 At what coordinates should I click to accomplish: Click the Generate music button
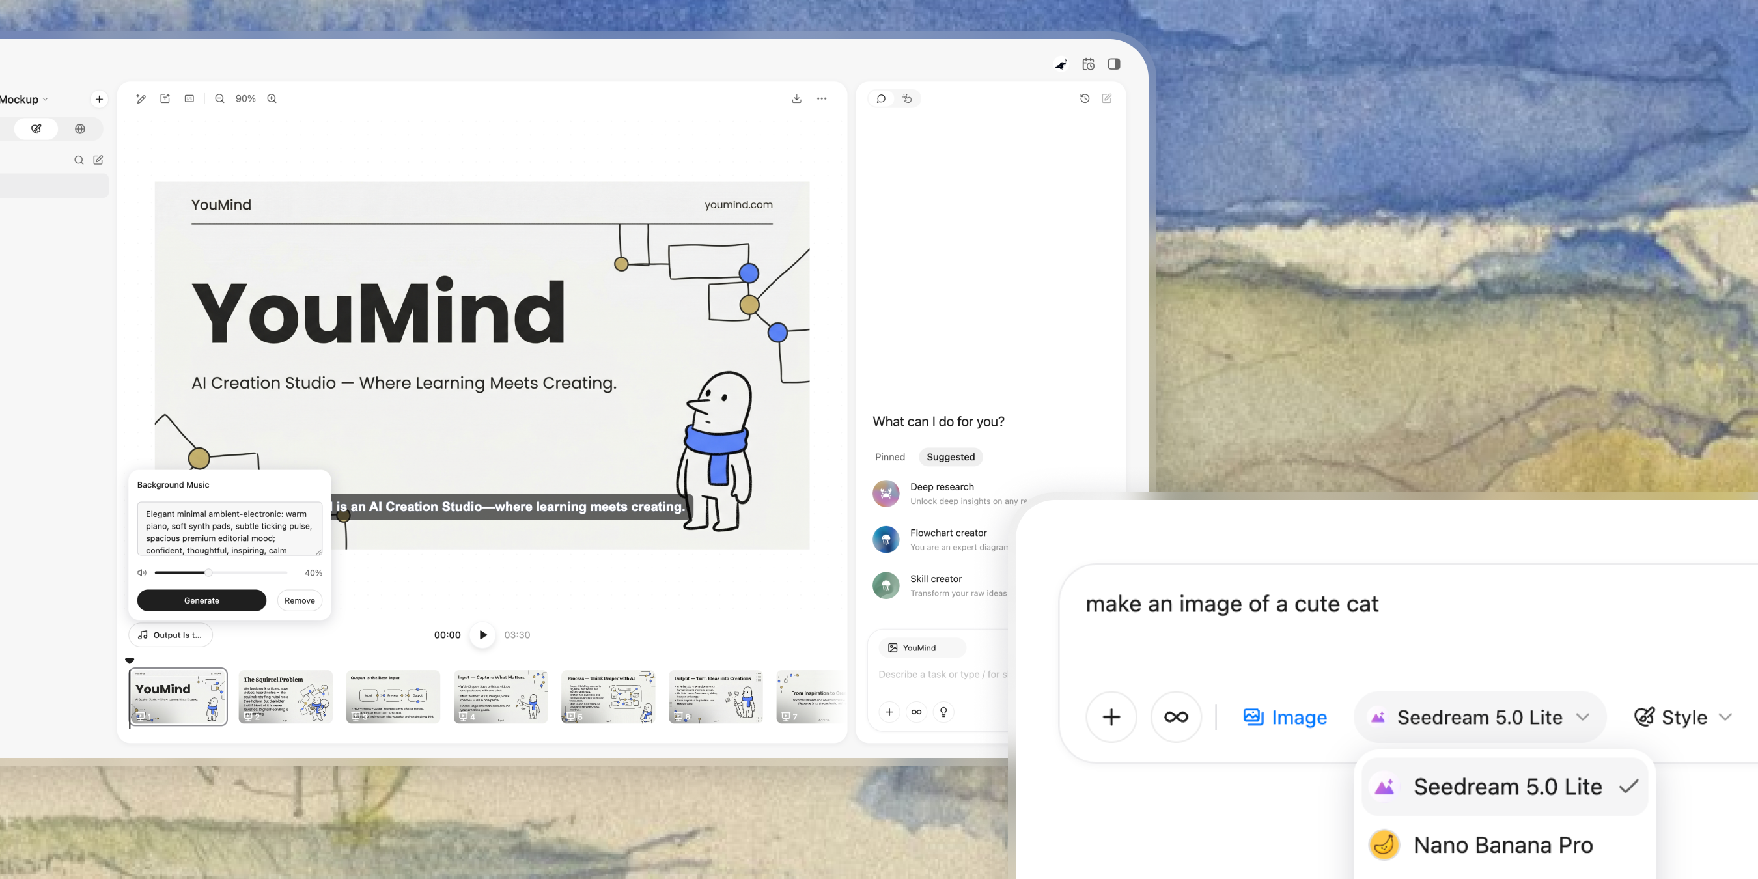[201, 600]
